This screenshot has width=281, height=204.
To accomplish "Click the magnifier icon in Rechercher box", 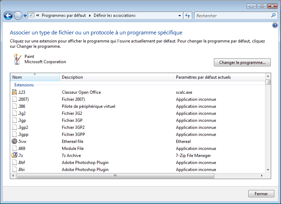I will (x=273, y=15).
